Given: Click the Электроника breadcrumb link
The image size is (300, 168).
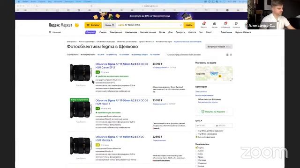Looking at the screenshot, I should click(72, 42).
